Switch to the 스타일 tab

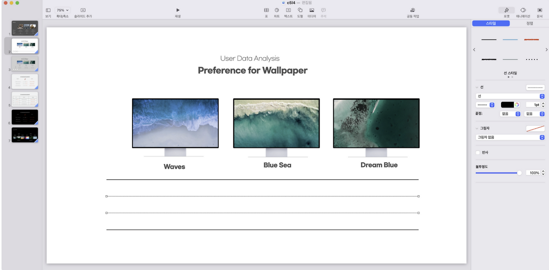(x=491, y=24)
